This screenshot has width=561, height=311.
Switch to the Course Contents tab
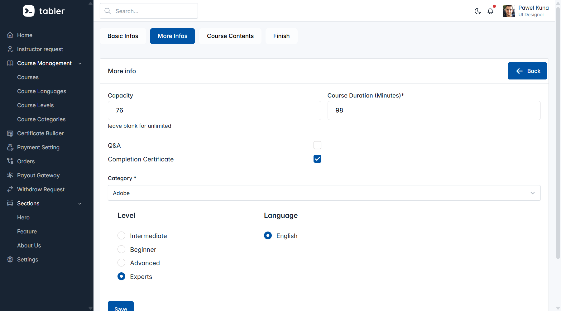click(230, 36)
